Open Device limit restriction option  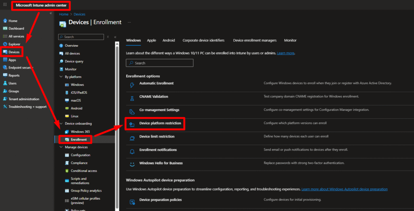pyautogui.click(x=157, y=136)
